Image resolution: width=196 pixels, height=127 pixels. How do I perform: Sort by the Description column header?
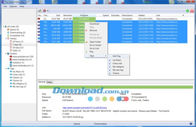(127, 15)
